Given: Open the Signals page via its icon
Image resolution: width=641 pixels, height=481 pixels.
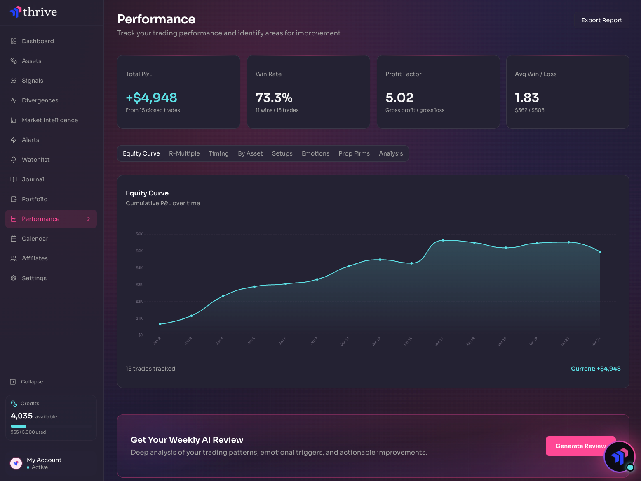Looking at the screenshot, I should [14, 80].
